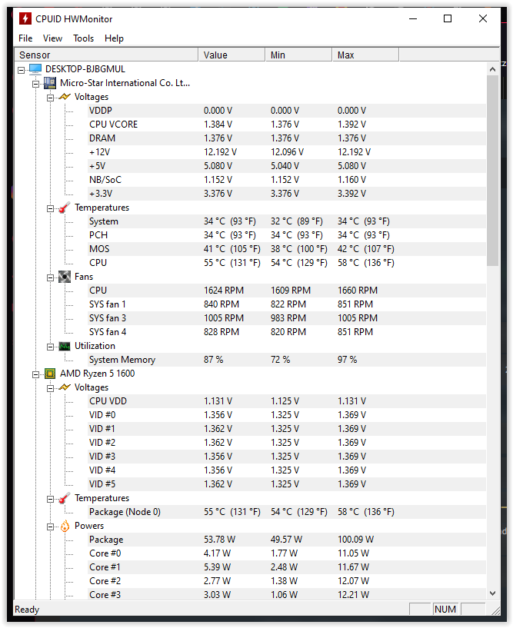Collapse the Micro-Star International node
This screenshot has height=628, width=513.
35,84
